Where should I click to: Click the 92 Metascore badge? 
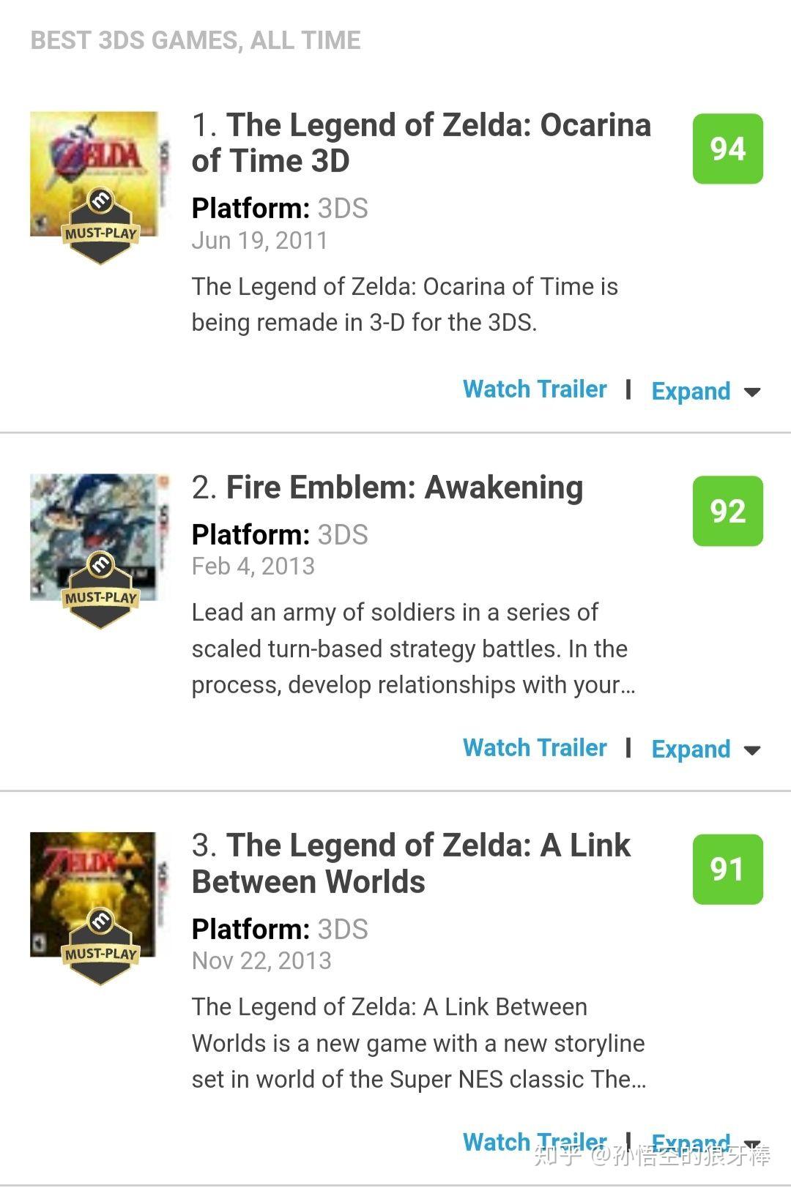pyautogui.click(x=727, y=511)
